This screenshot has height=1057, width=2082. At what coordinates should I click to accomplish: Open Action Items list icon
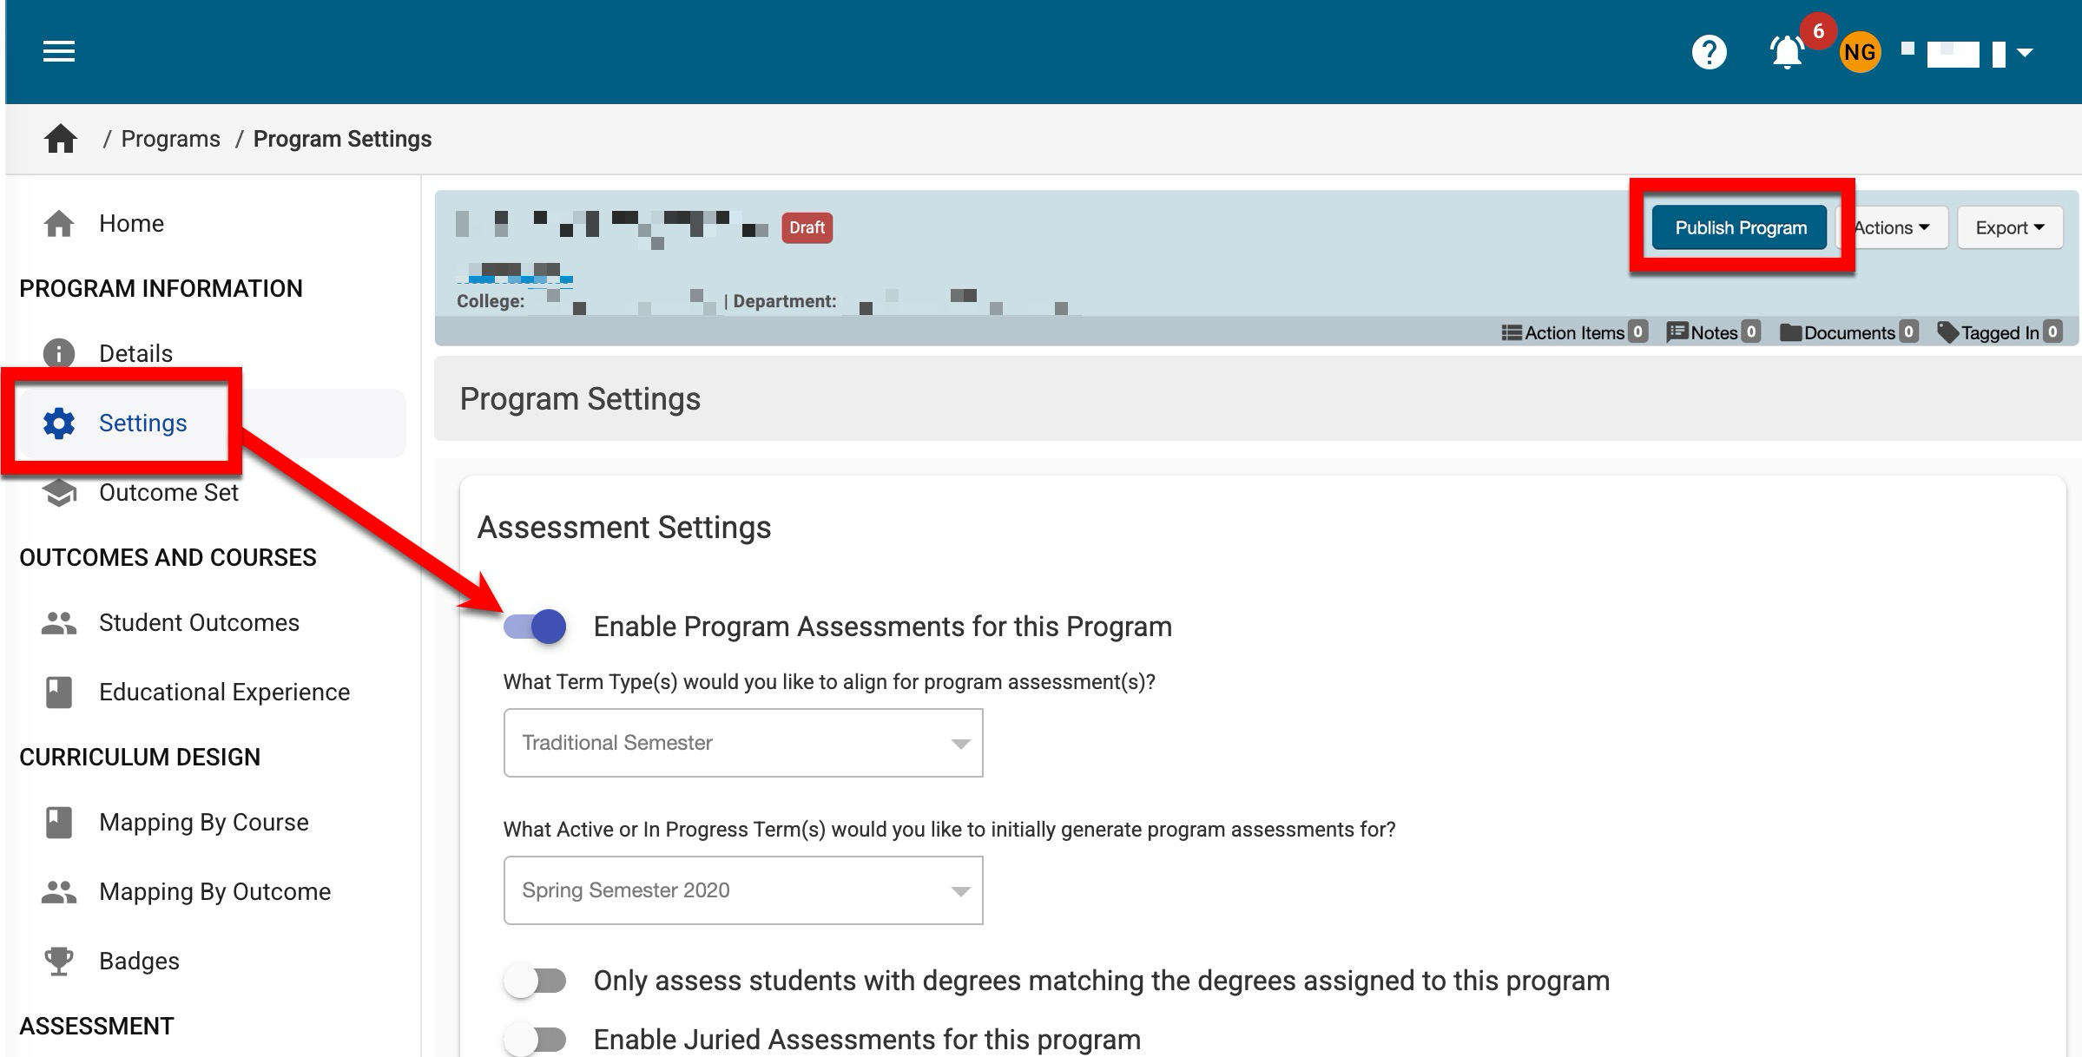click(x=1512, y=332)
